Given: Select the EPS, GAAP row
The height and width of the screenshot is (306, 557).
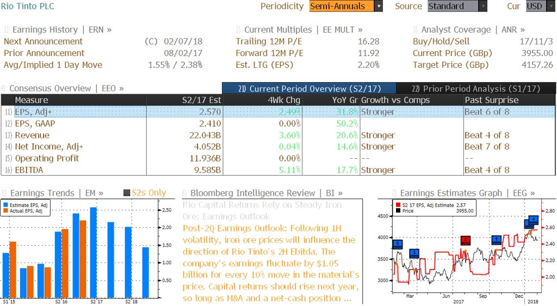Looking at the screenshot, I should click(x=278, y=123).
